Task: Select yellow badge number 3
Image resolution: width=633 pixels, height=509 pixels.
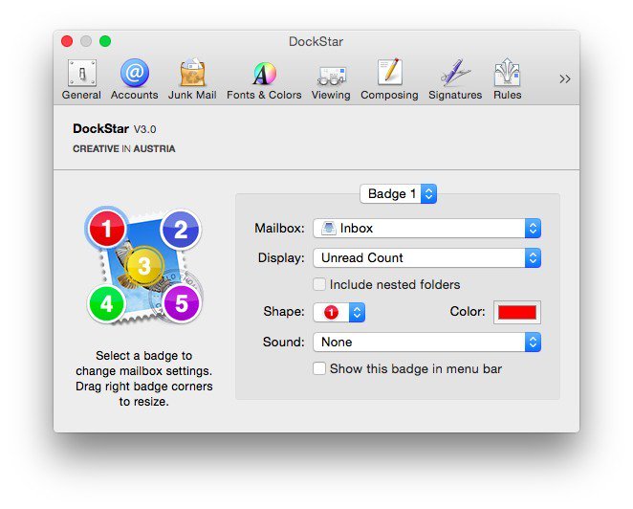Action: [x=144, y=266]
